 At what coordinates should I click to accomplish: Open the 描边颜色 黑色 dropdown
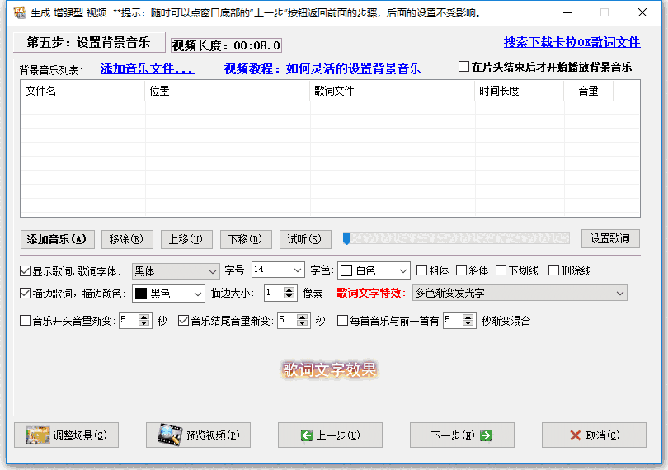click(x=169, y=294)
